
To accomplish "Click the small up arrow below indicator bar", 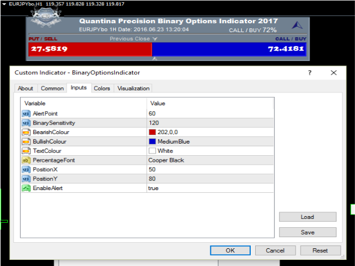I will pyautogui.click(x=155, y=59).
